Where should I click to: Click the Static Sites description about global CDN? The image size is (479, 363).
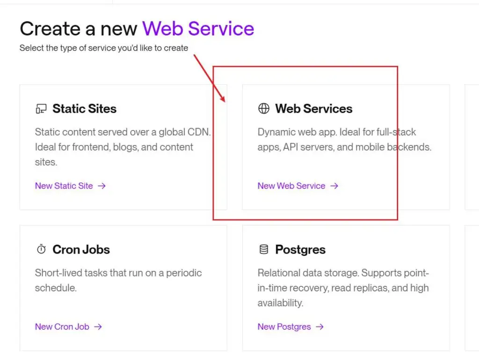pos(123,147)
